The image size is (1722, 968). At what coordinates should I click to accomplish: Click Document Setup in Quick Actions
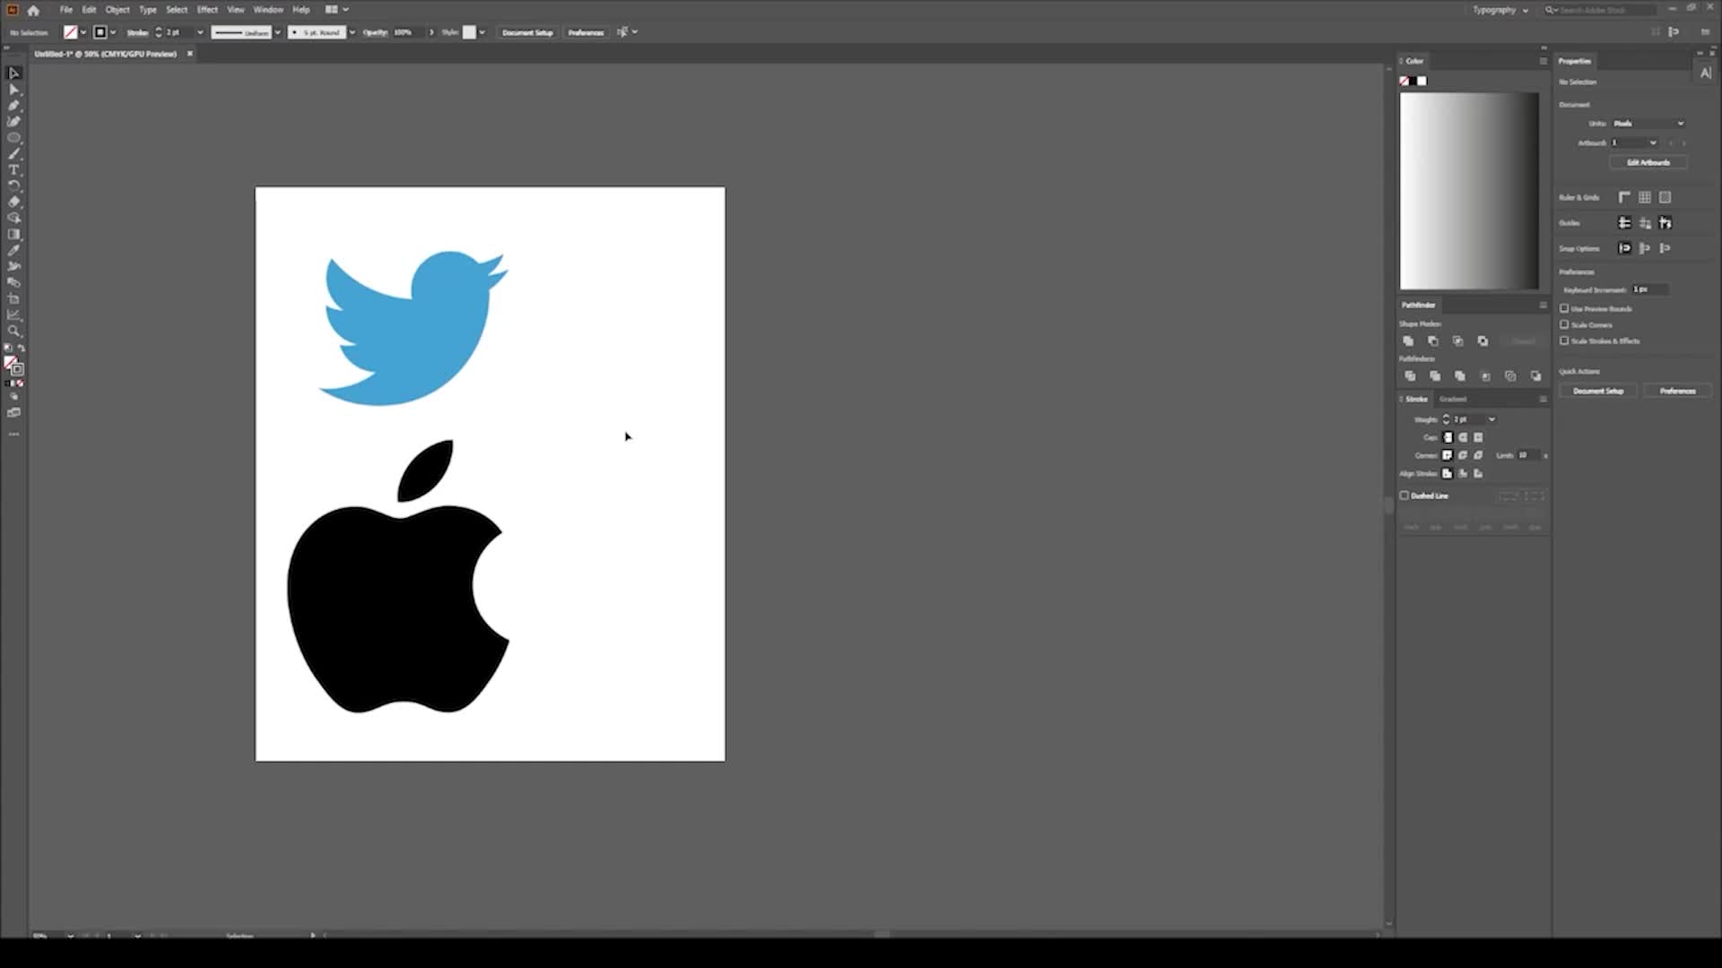1598,391
